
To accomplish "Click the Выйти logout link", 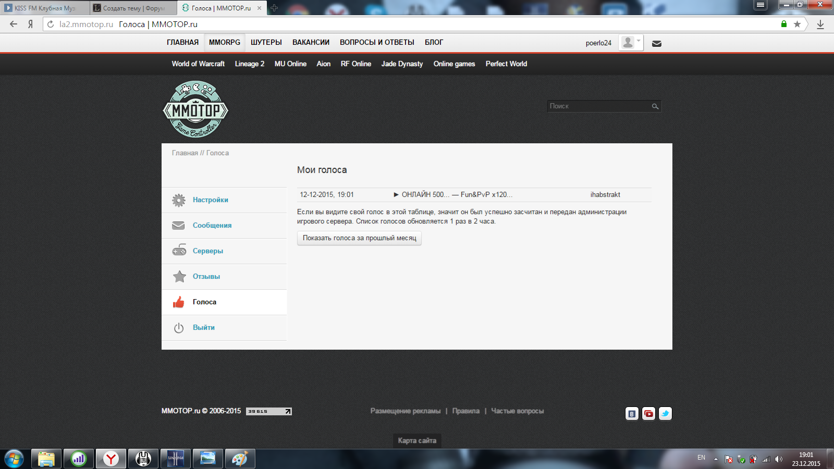I will [203, 328].
